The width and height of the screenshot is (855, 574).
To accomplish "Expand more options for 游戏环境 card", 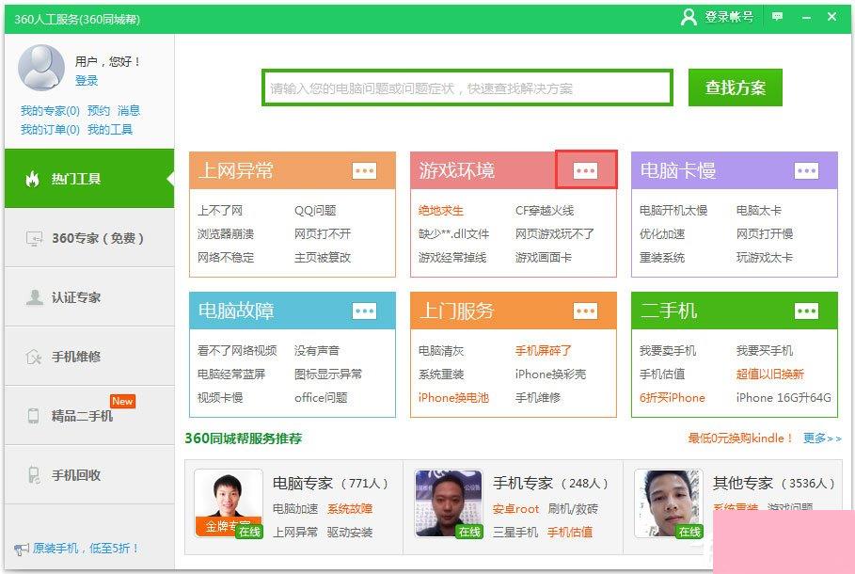I will coord(586,170).
